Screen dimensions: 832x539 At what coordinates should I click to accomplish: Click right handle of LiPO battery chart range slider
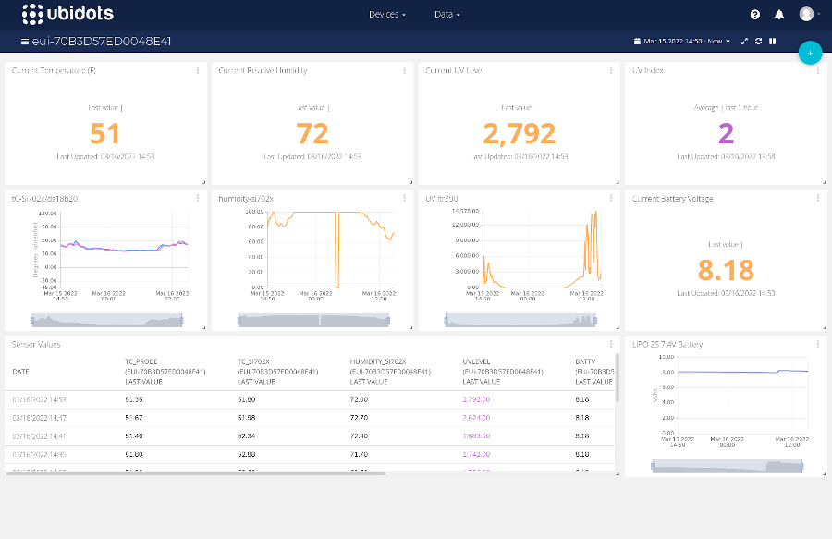click(x=801, y=466)
